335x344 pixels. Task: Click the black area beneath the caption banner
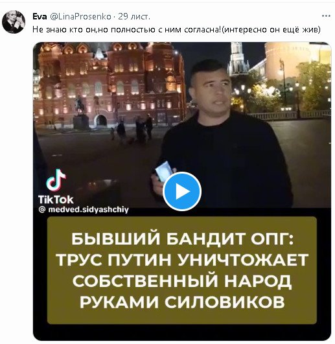tap(182, 332)
